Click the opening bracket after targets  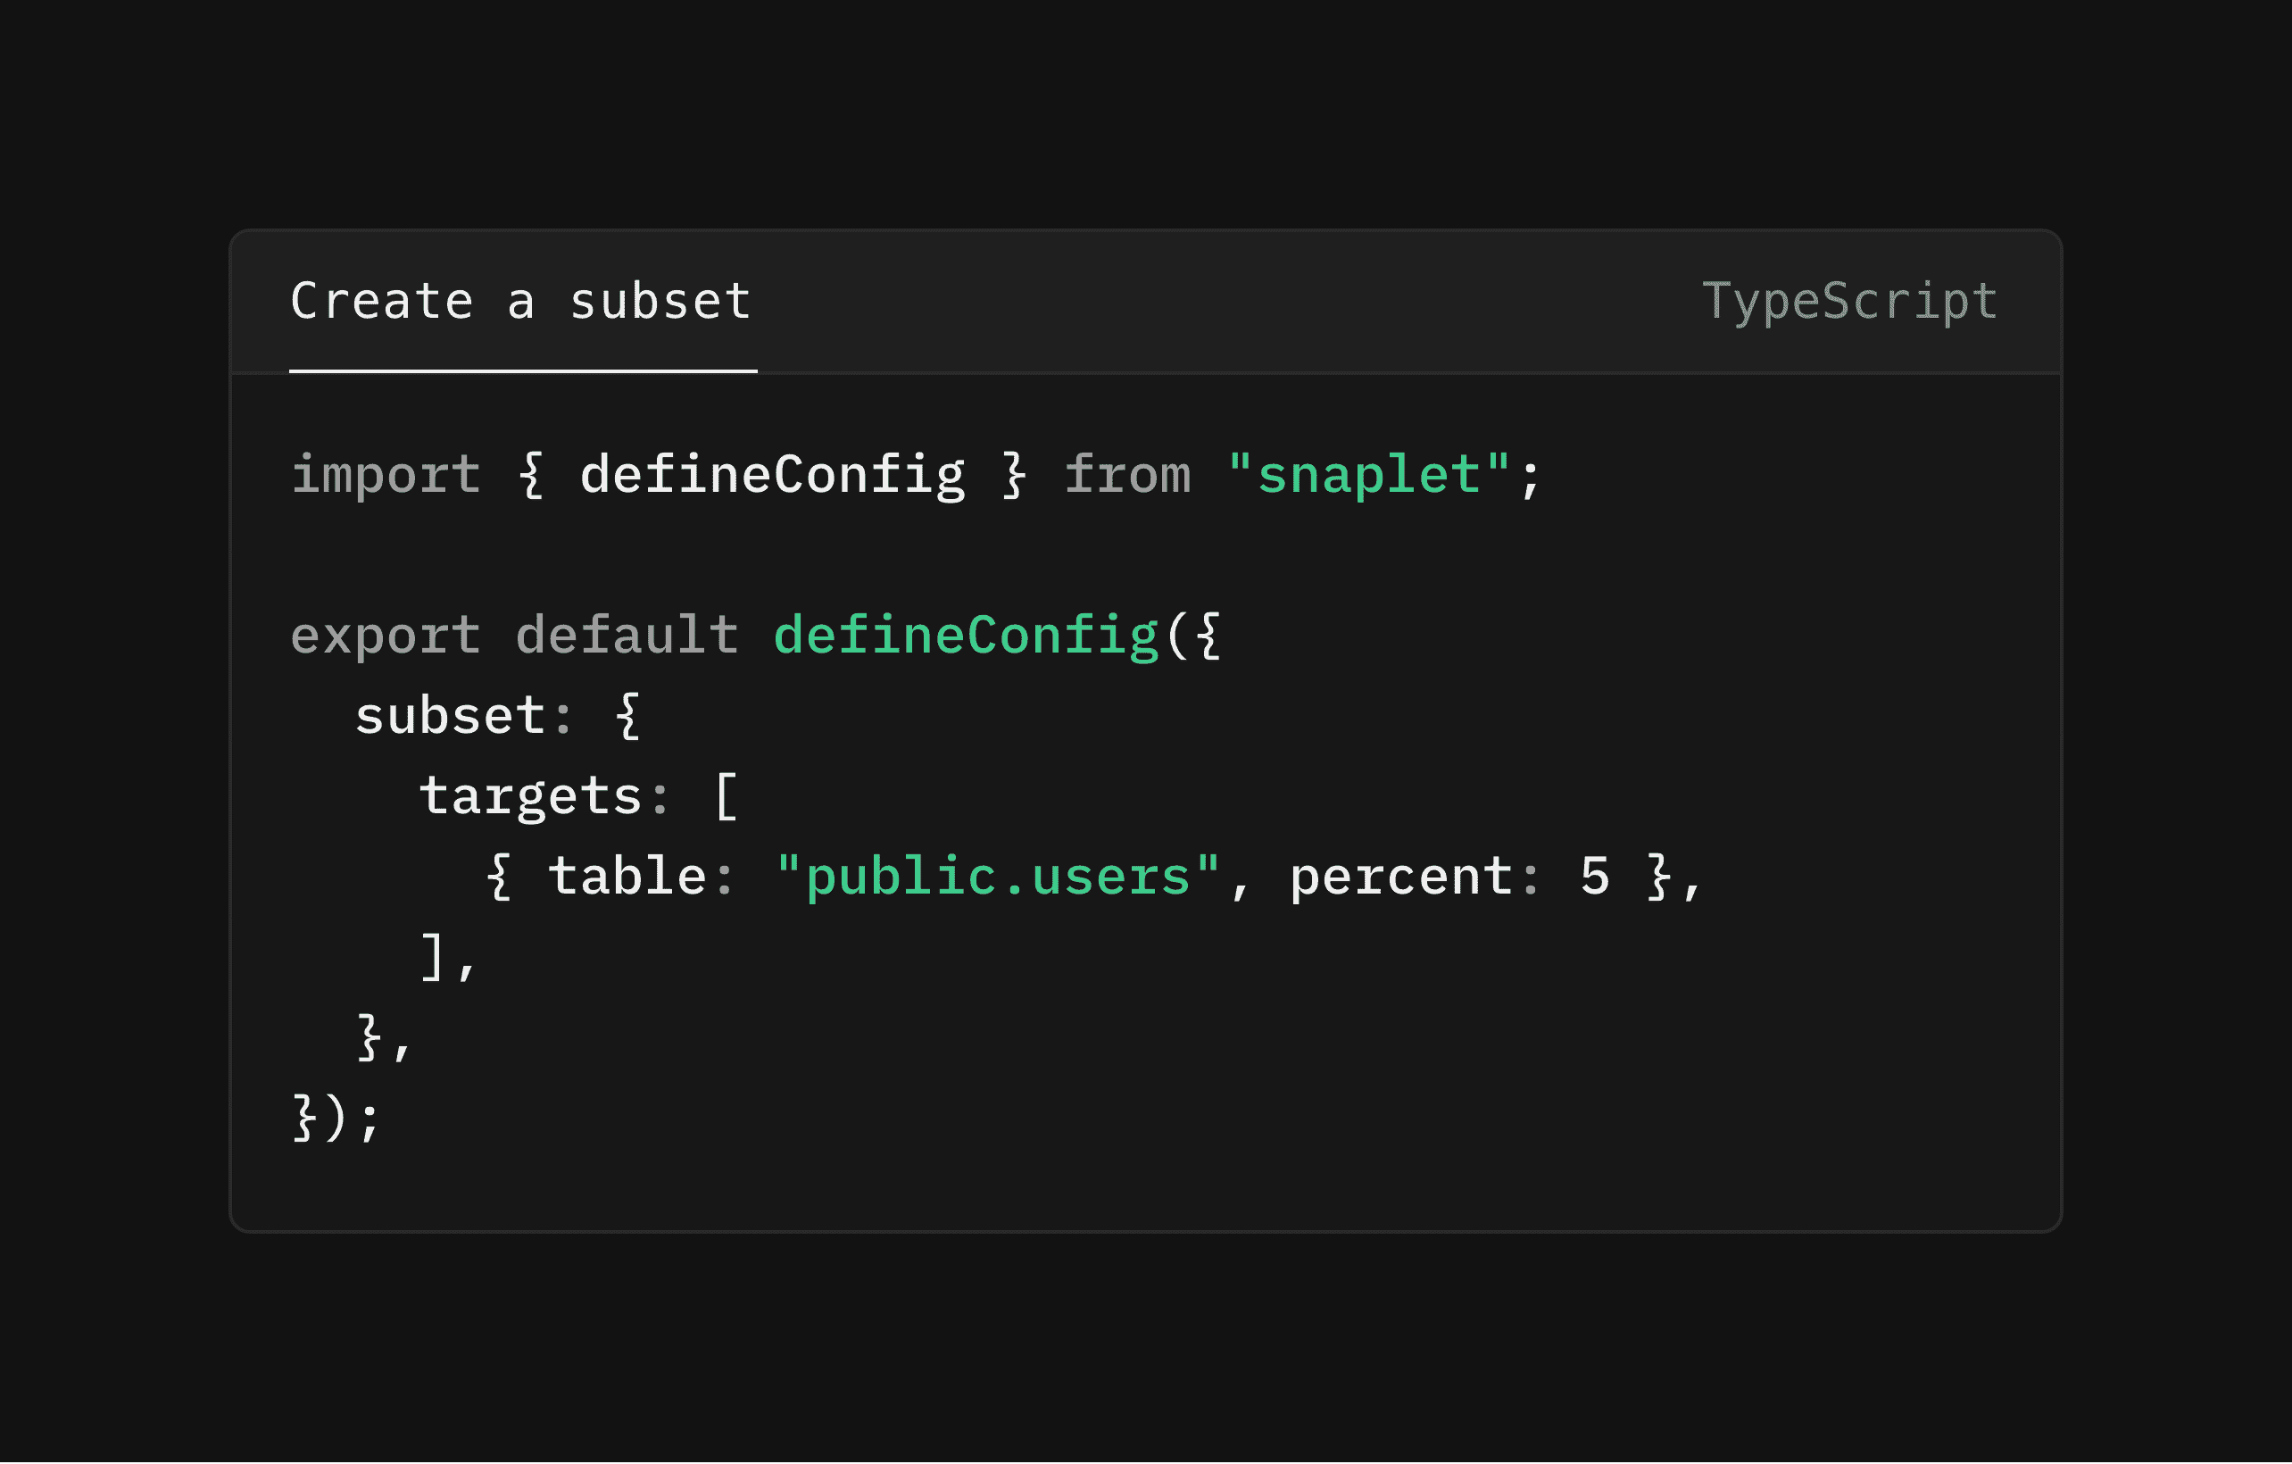point(726,797)
